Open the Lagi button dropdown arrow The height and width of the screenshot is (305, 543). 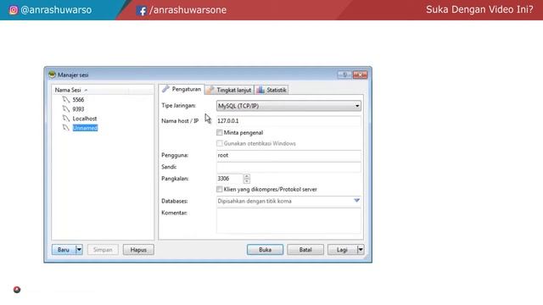click(x=361, y=250)
